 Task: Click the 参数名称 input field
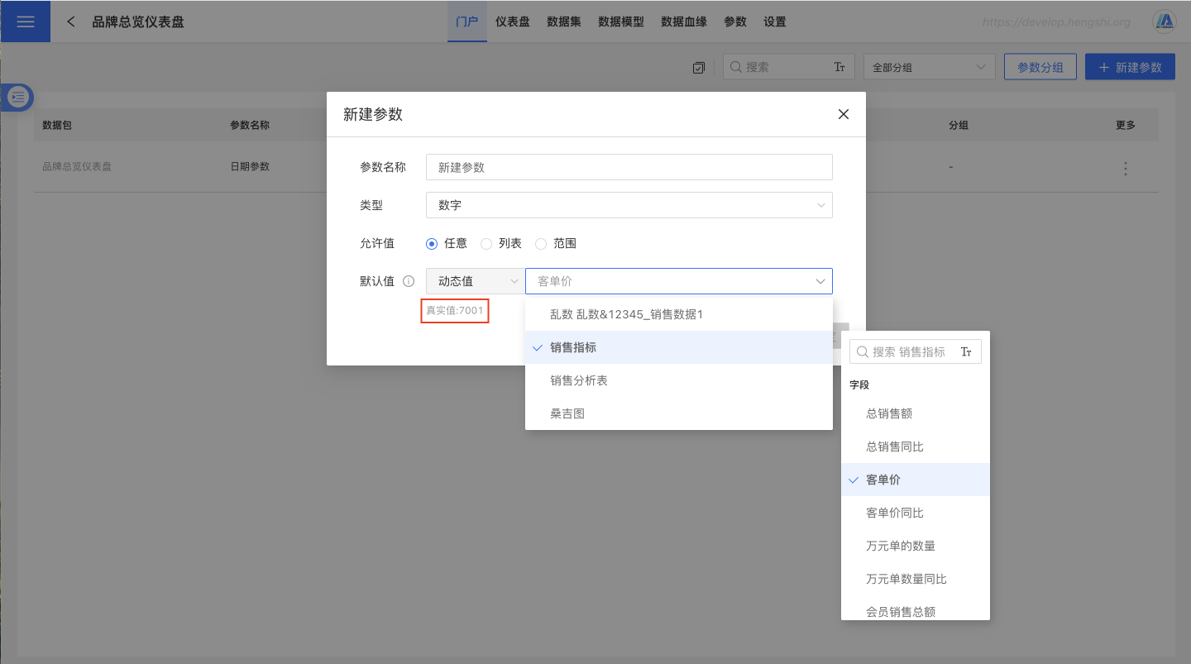(629, 167)
